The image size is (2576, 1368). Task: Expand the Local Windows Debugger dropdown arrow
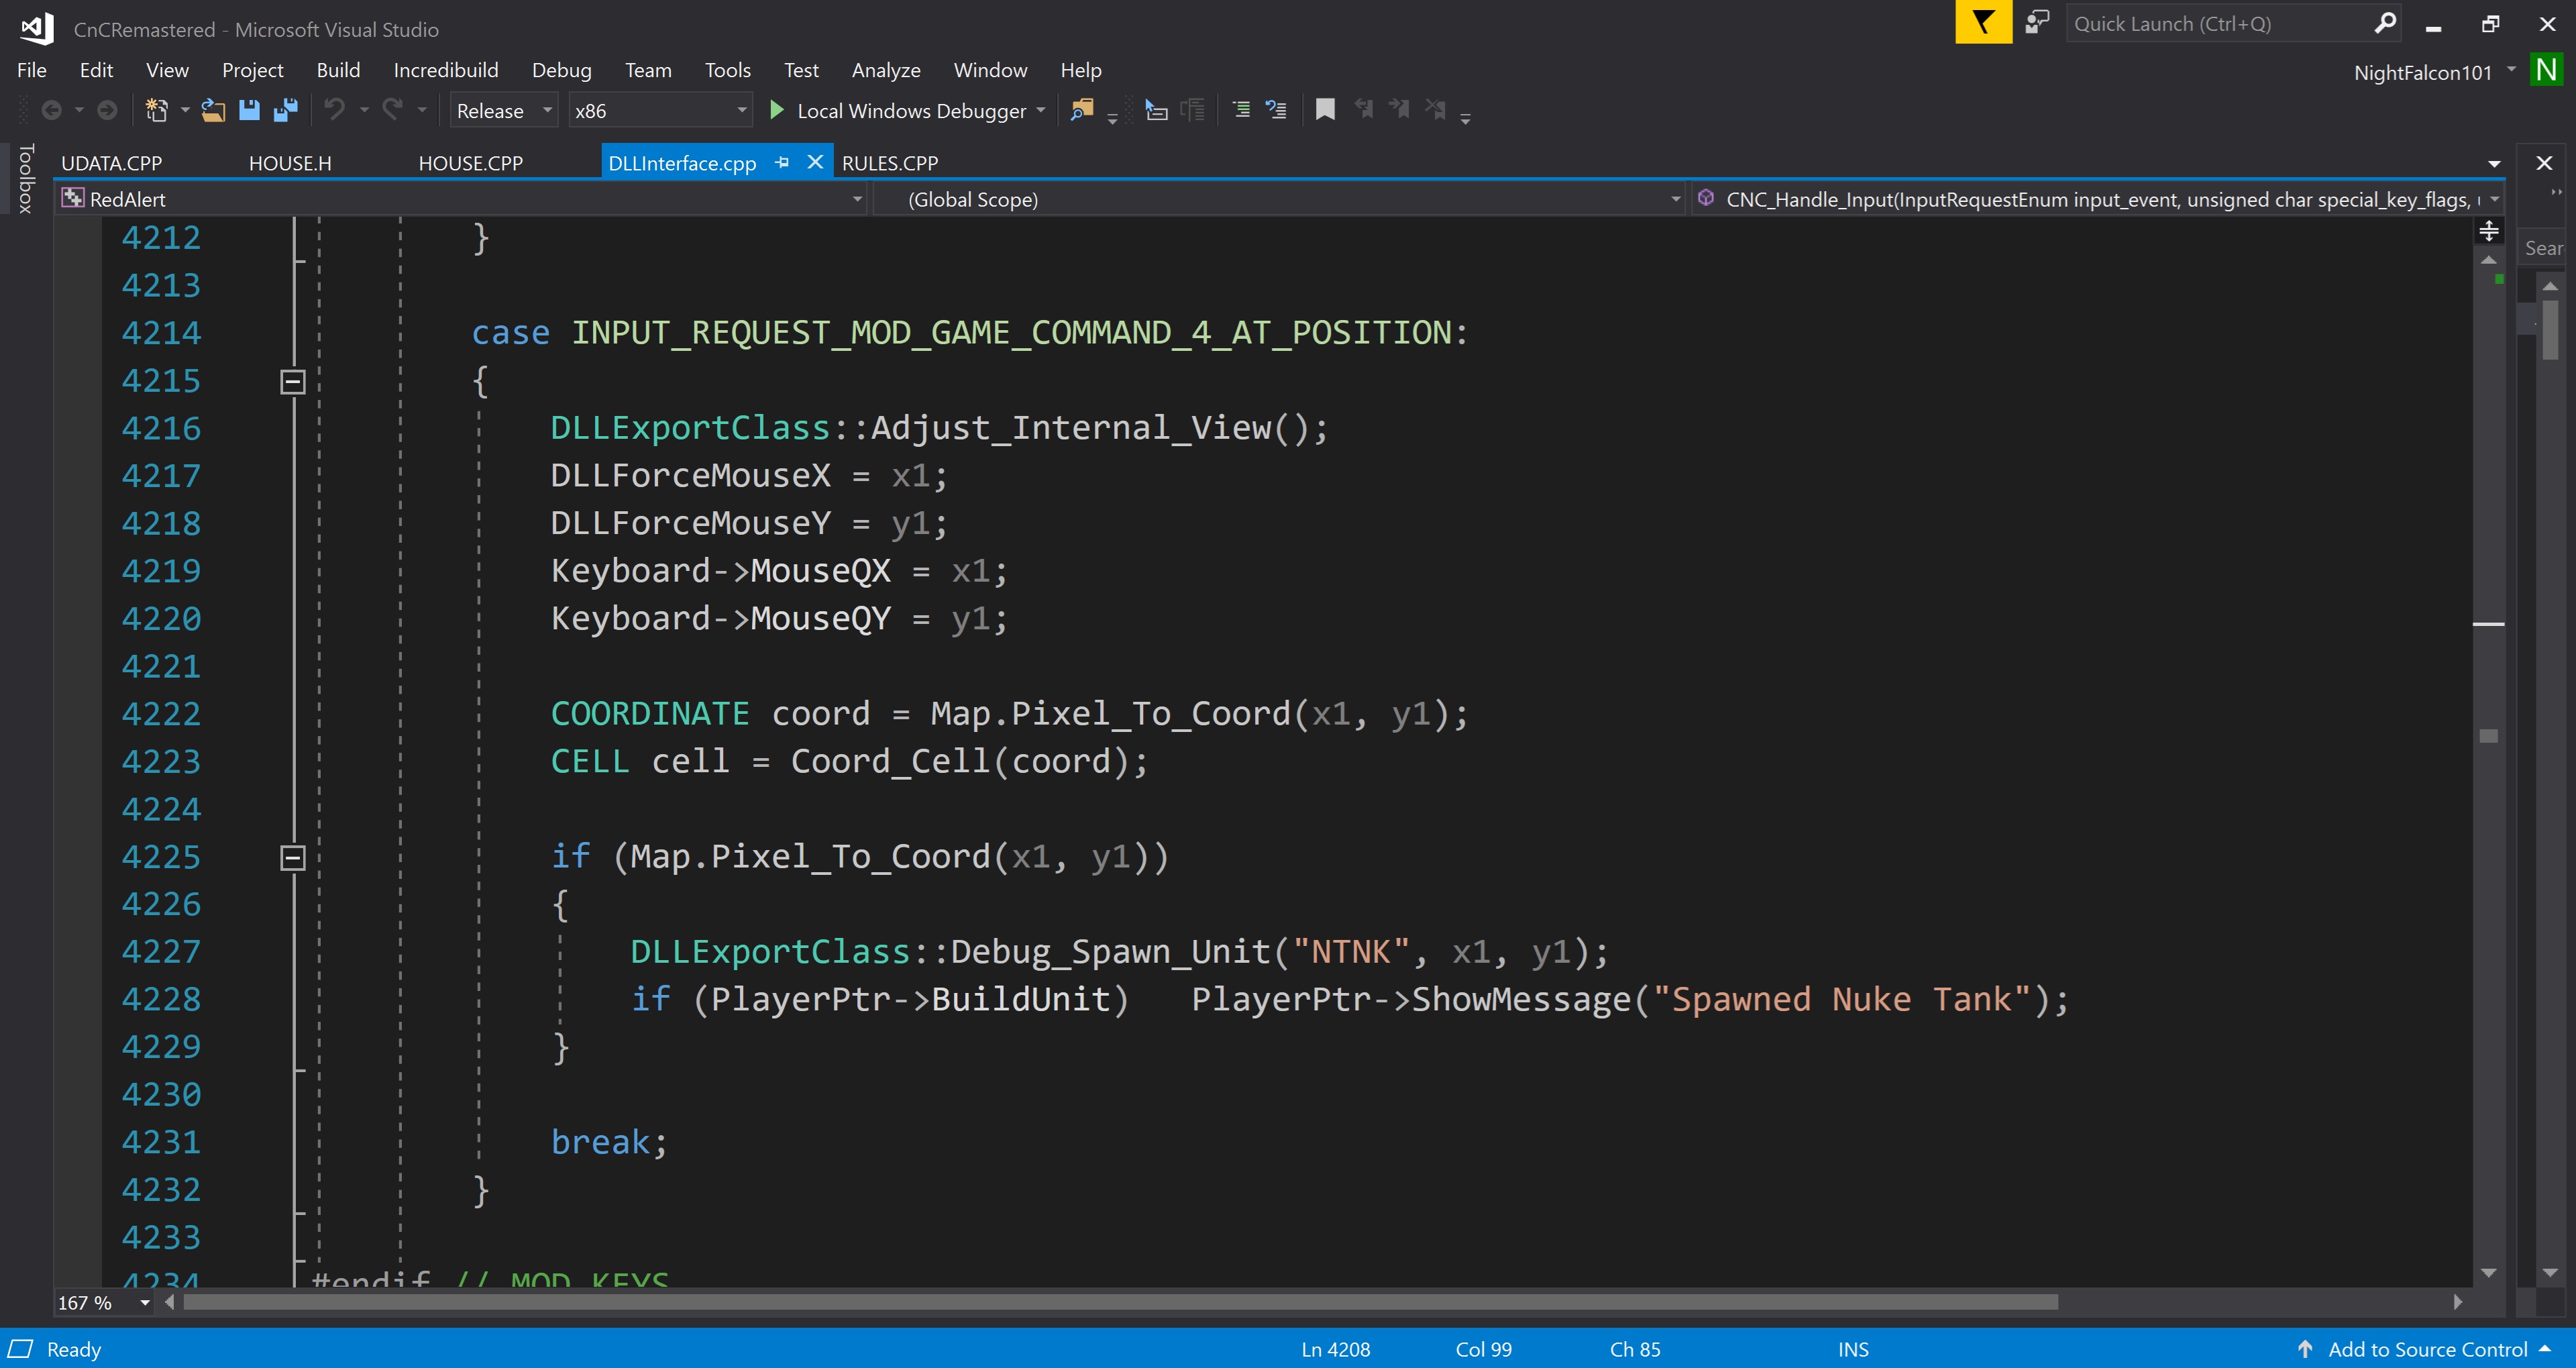[1041, 110]
